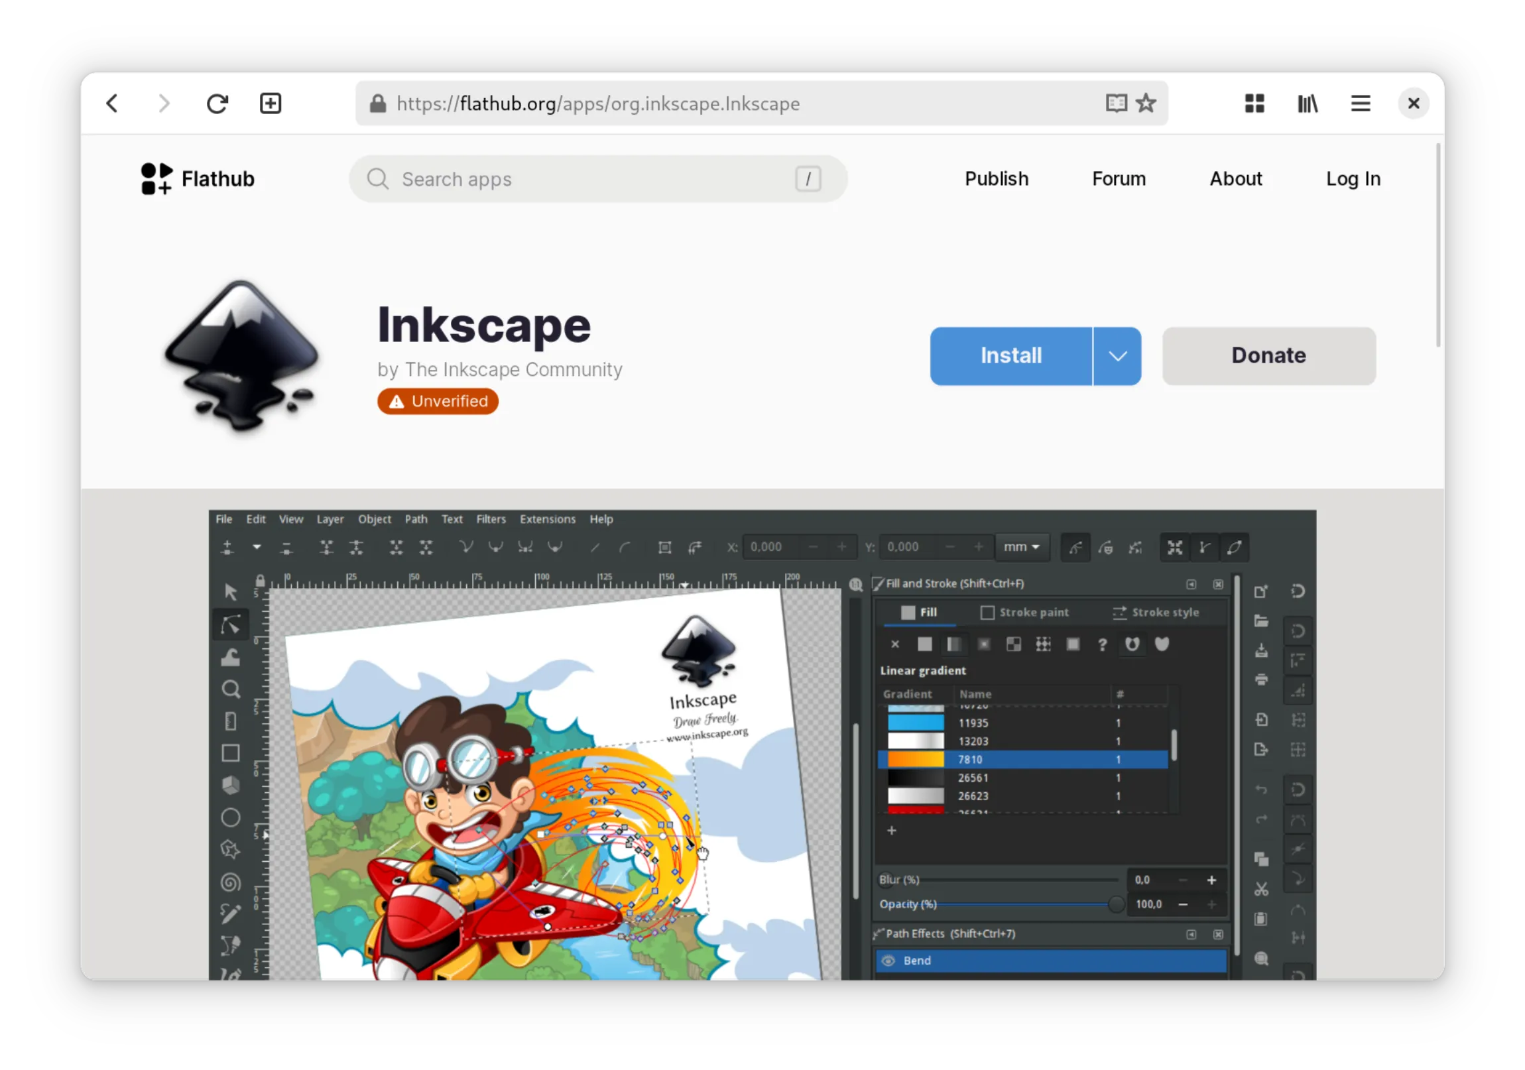Viewport: 1525px width, 1070px height.
Task: Open a new tab with the plus icon
Action: [x=271, y=103]
